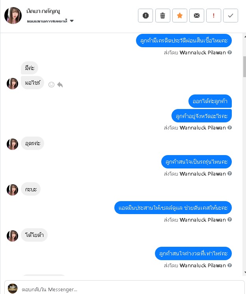Viewport: 246px width, 294px height.
Task: Click the contact name นิตยา กตัญญู
Action: [43, 11]
